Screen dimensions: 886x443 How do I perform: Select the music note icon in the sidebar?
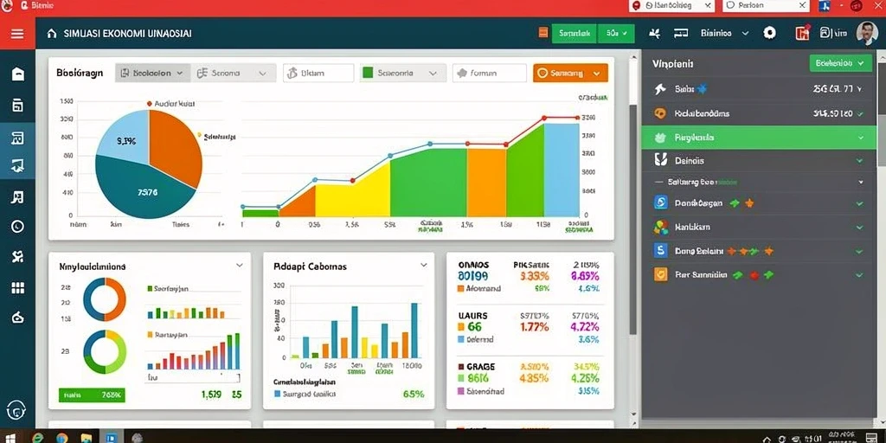(17, 196)
